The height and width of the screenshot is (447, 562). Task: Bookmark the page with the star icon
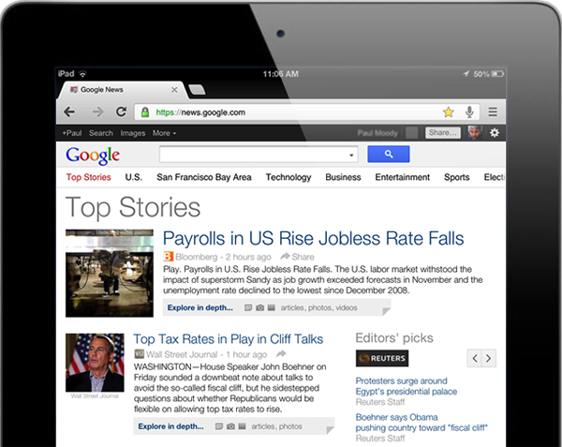(449, 112)
